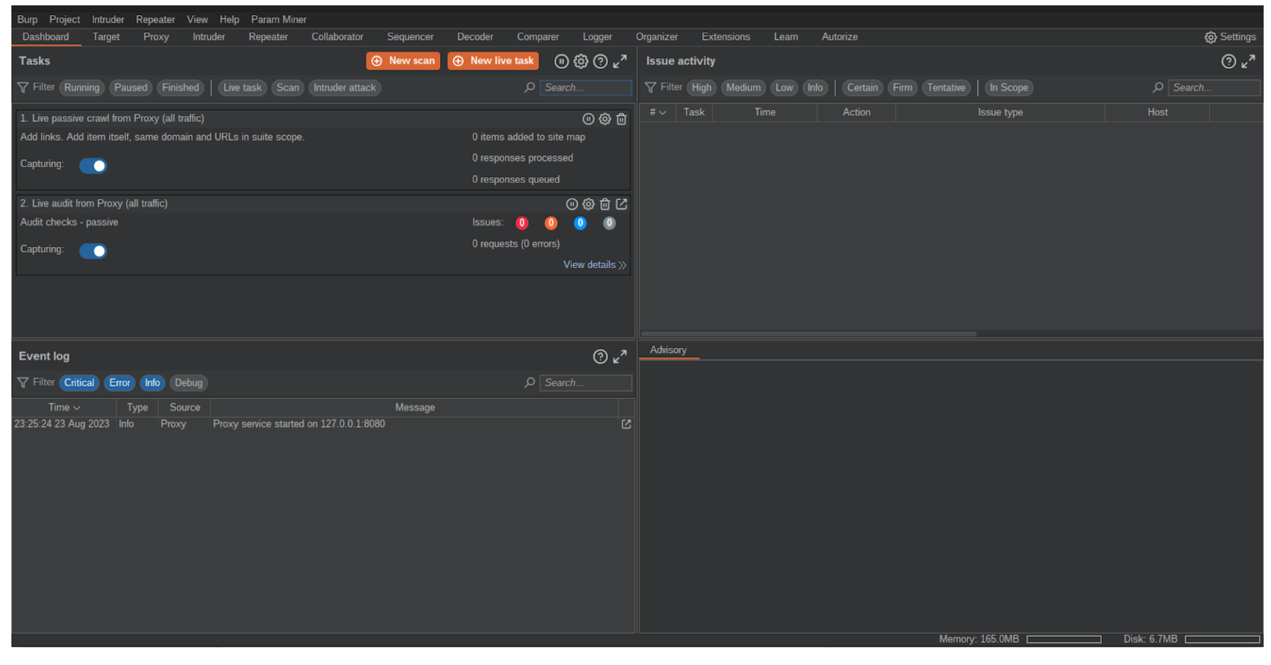
Task: Sort issues by Issue type column
Action: pos(1000,112)
